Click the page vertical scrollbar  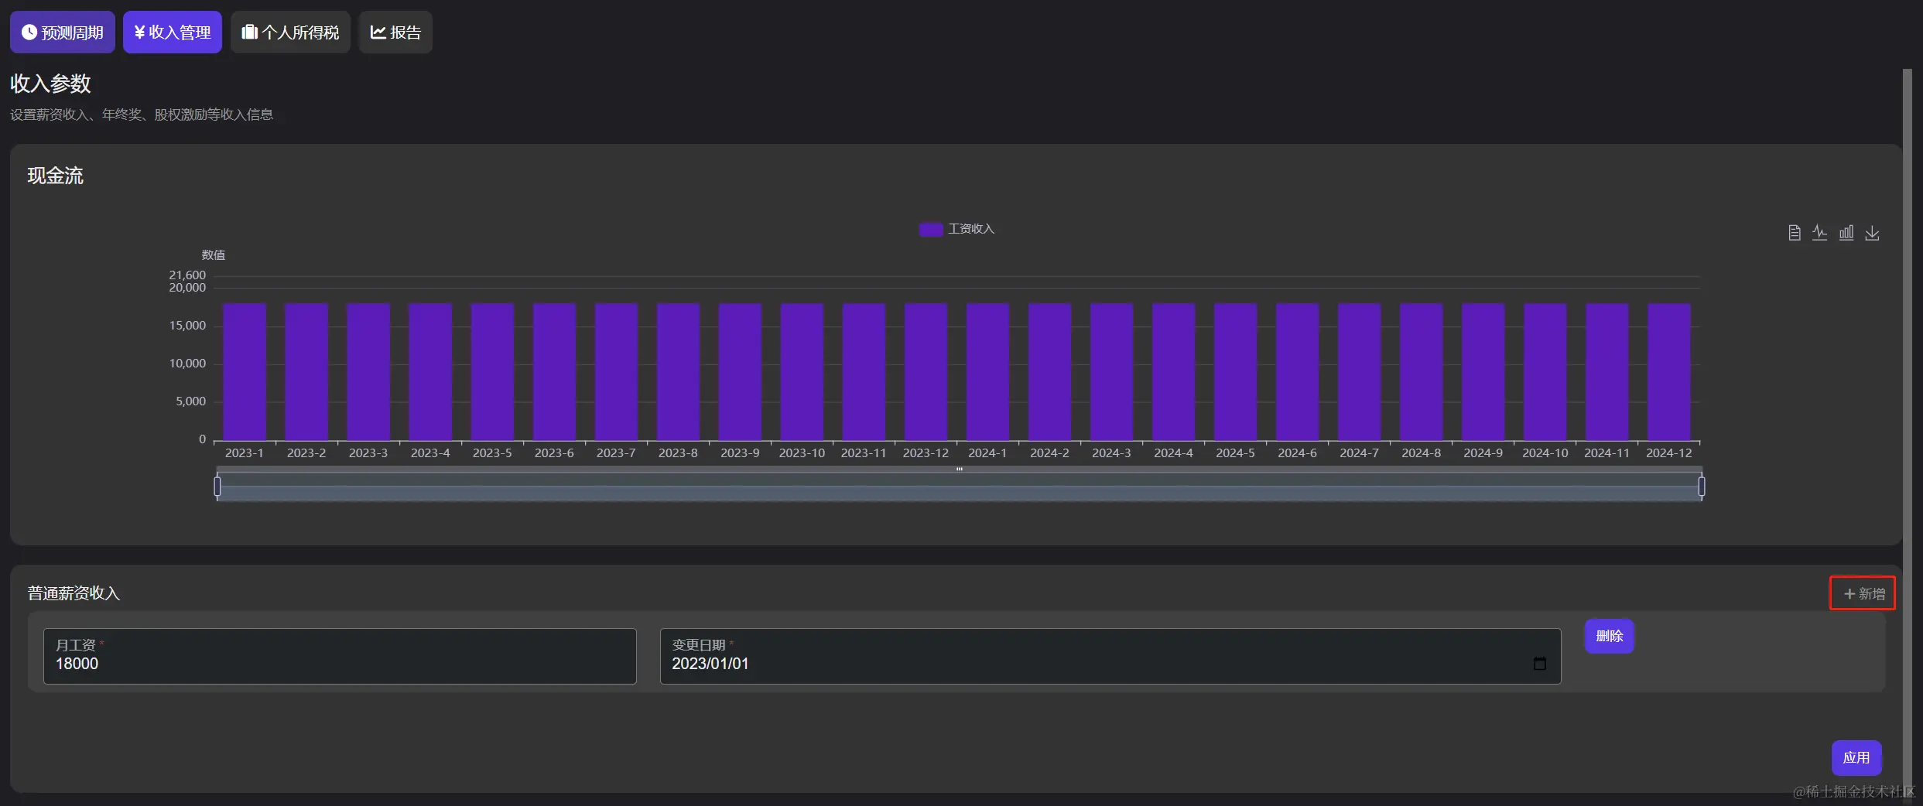pos(1908,433)
